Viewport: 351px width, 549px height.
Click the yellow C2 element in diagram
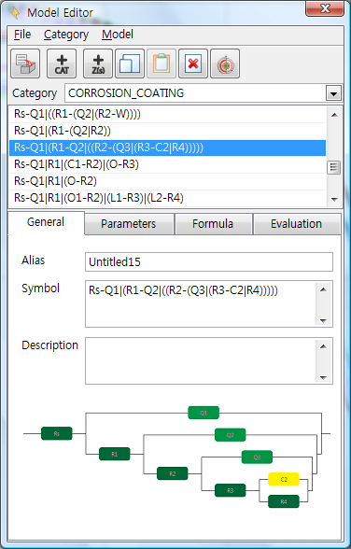[284, 479]
